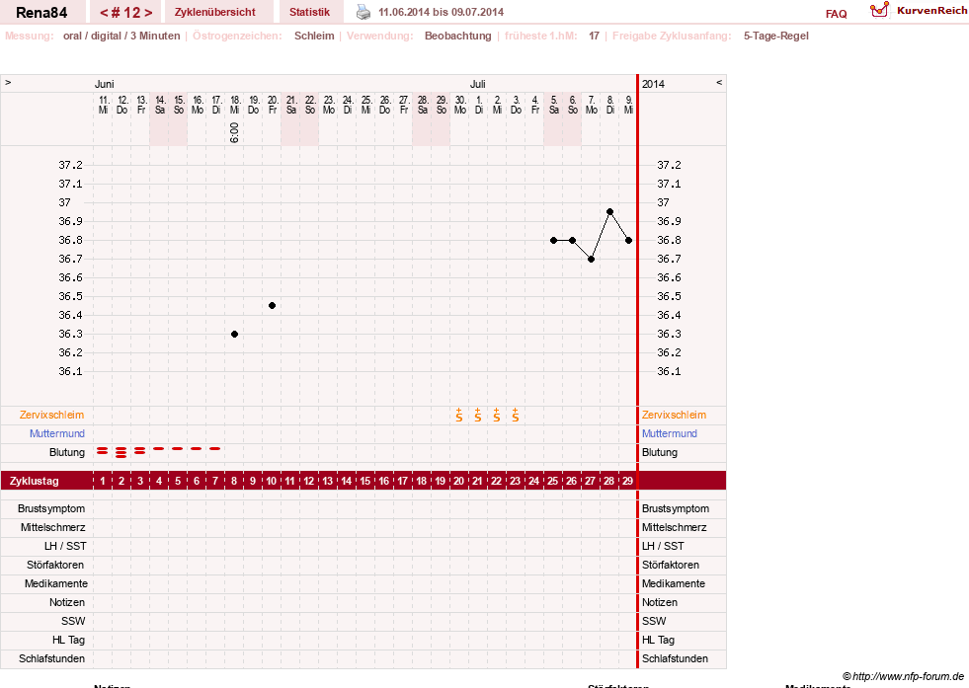Go to previous cycle using left arrow
The width and height of the screenshot is (969, 688).
point(104,13)
